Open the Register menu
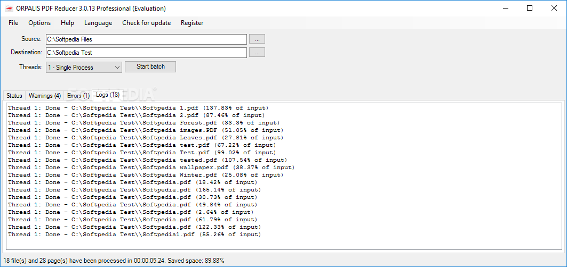The height and width of the screenshot is (267, 567). pyautogui.click(x=192, y=23)
